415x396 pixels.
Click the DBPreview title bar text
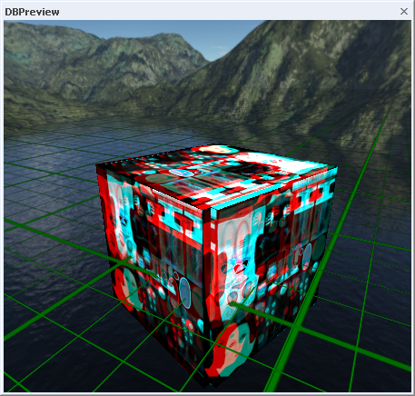tap(32, 12)
